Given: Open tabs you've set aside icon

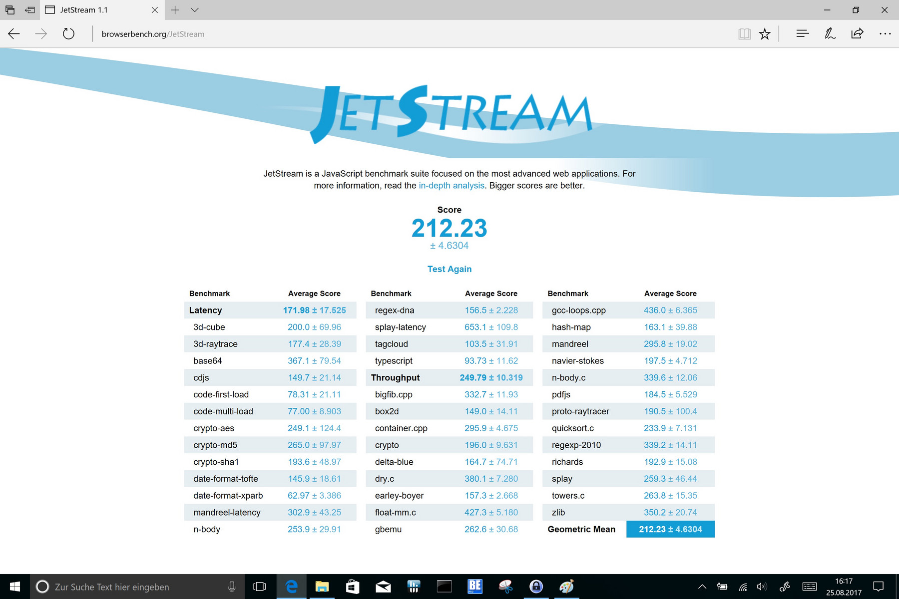Looking at the screenshot, I should click(10, 10).
